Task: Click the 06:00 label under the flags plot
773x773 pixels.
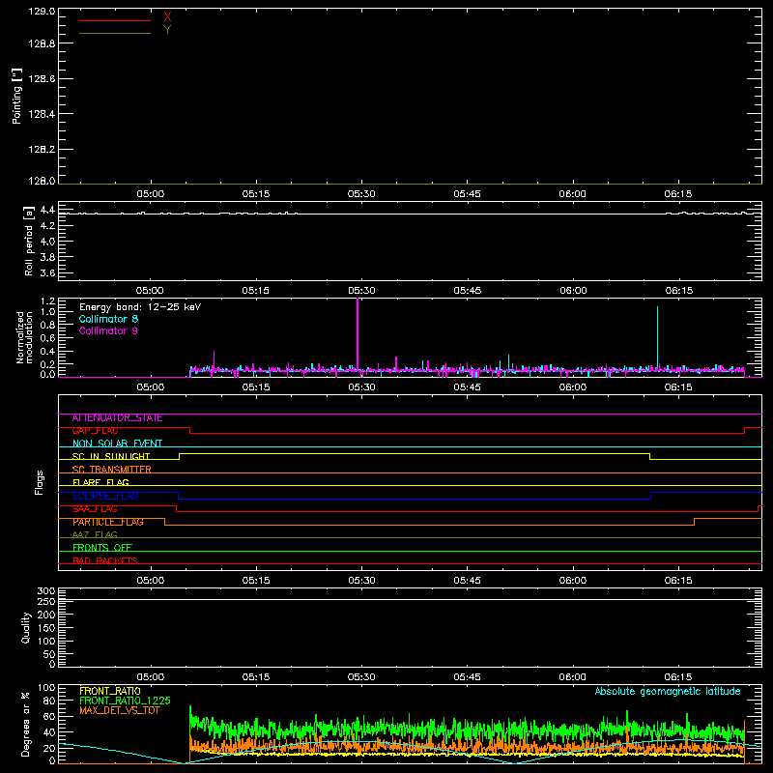Action: [x=572, y=581]
